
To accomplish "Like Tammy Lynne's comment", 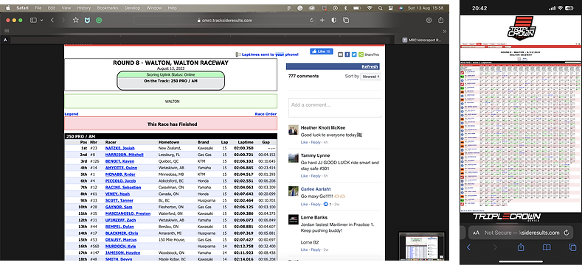I will [304, 176].
